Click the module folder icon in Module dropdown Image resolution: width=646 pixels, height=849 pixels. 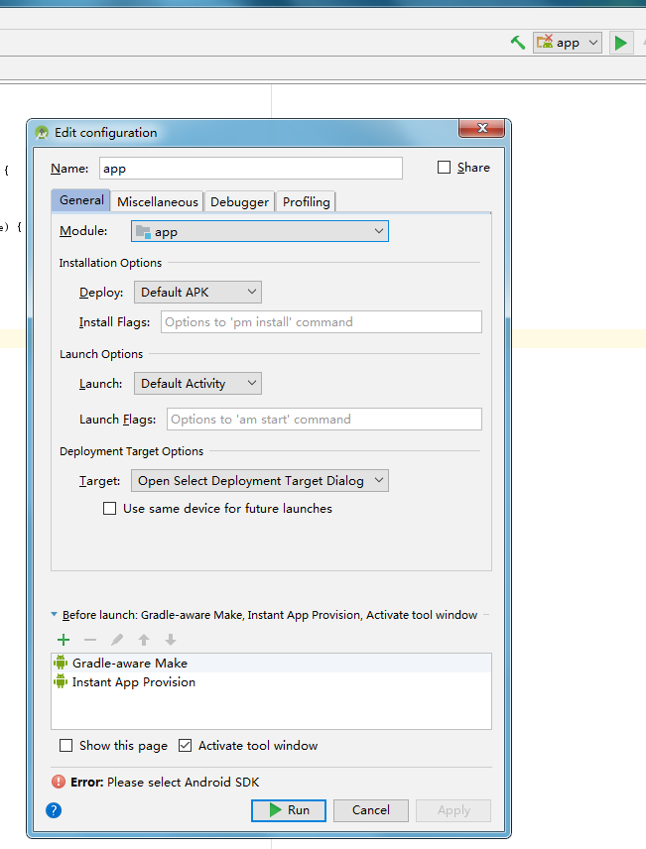143,232
